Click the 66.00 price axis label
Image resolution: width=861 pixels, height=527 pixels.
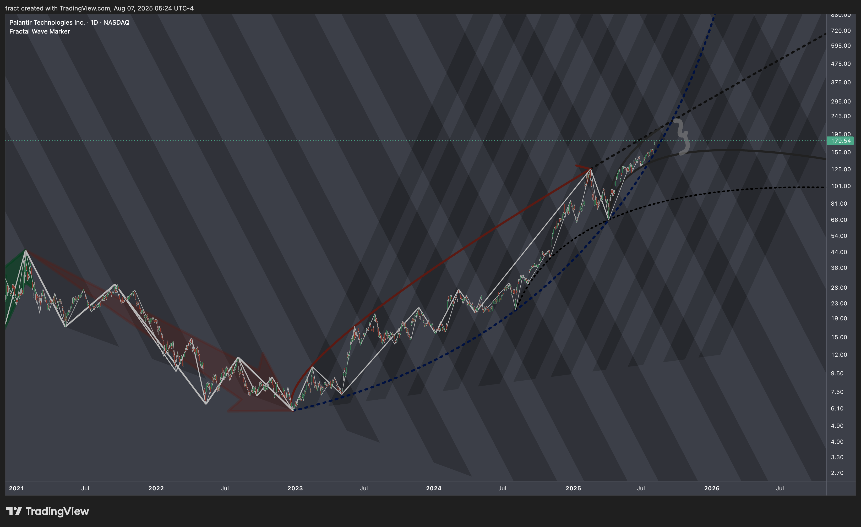pyautogui.click(x=839, y=220)
